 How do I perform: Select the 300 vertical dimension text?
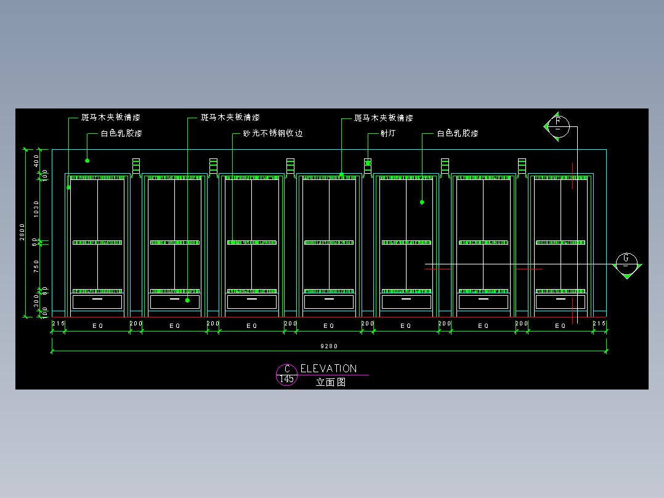pos(36,301)
